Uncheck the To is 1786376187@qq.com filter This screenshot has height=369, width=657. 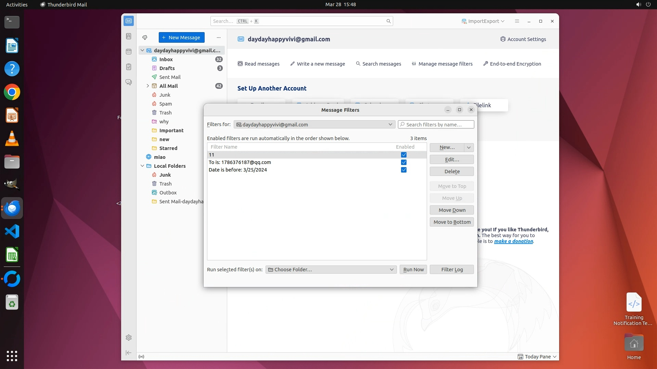pos(404,162)
